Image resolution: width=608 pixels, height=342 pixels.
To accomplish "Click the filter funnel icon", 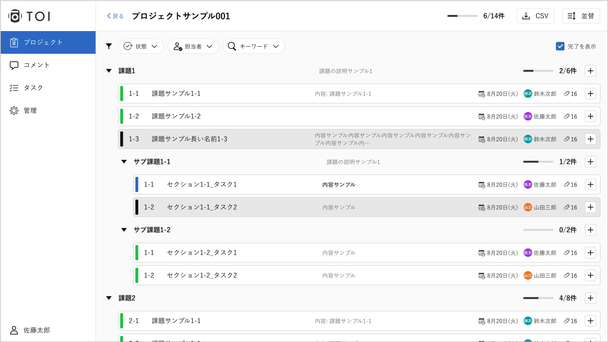I will (x=109, y=46).
